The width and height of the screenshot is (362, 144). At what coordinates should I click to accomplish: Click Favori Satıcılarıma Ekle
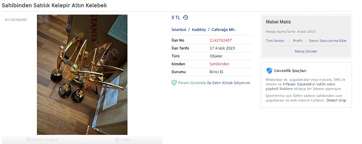click(x=328, y=41)
